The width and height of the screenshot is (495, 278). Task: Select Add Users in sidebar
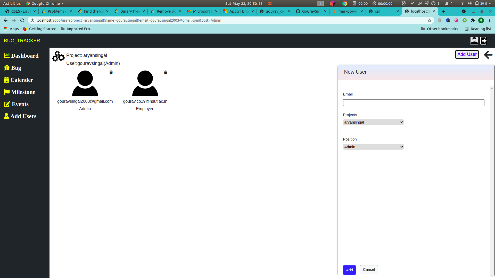[x=20, y=116]
